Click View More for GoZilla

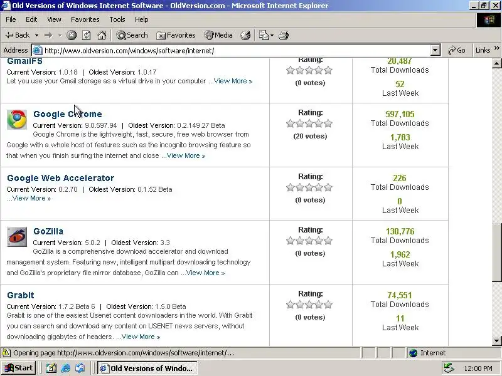pos(205,273)
